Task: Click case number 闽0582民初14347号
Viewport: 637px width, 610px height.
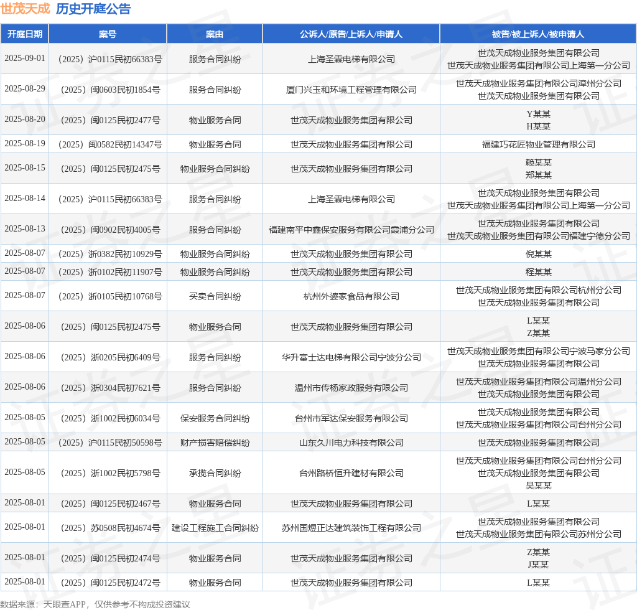Action: pyautogui.click(x=110, y=144)
